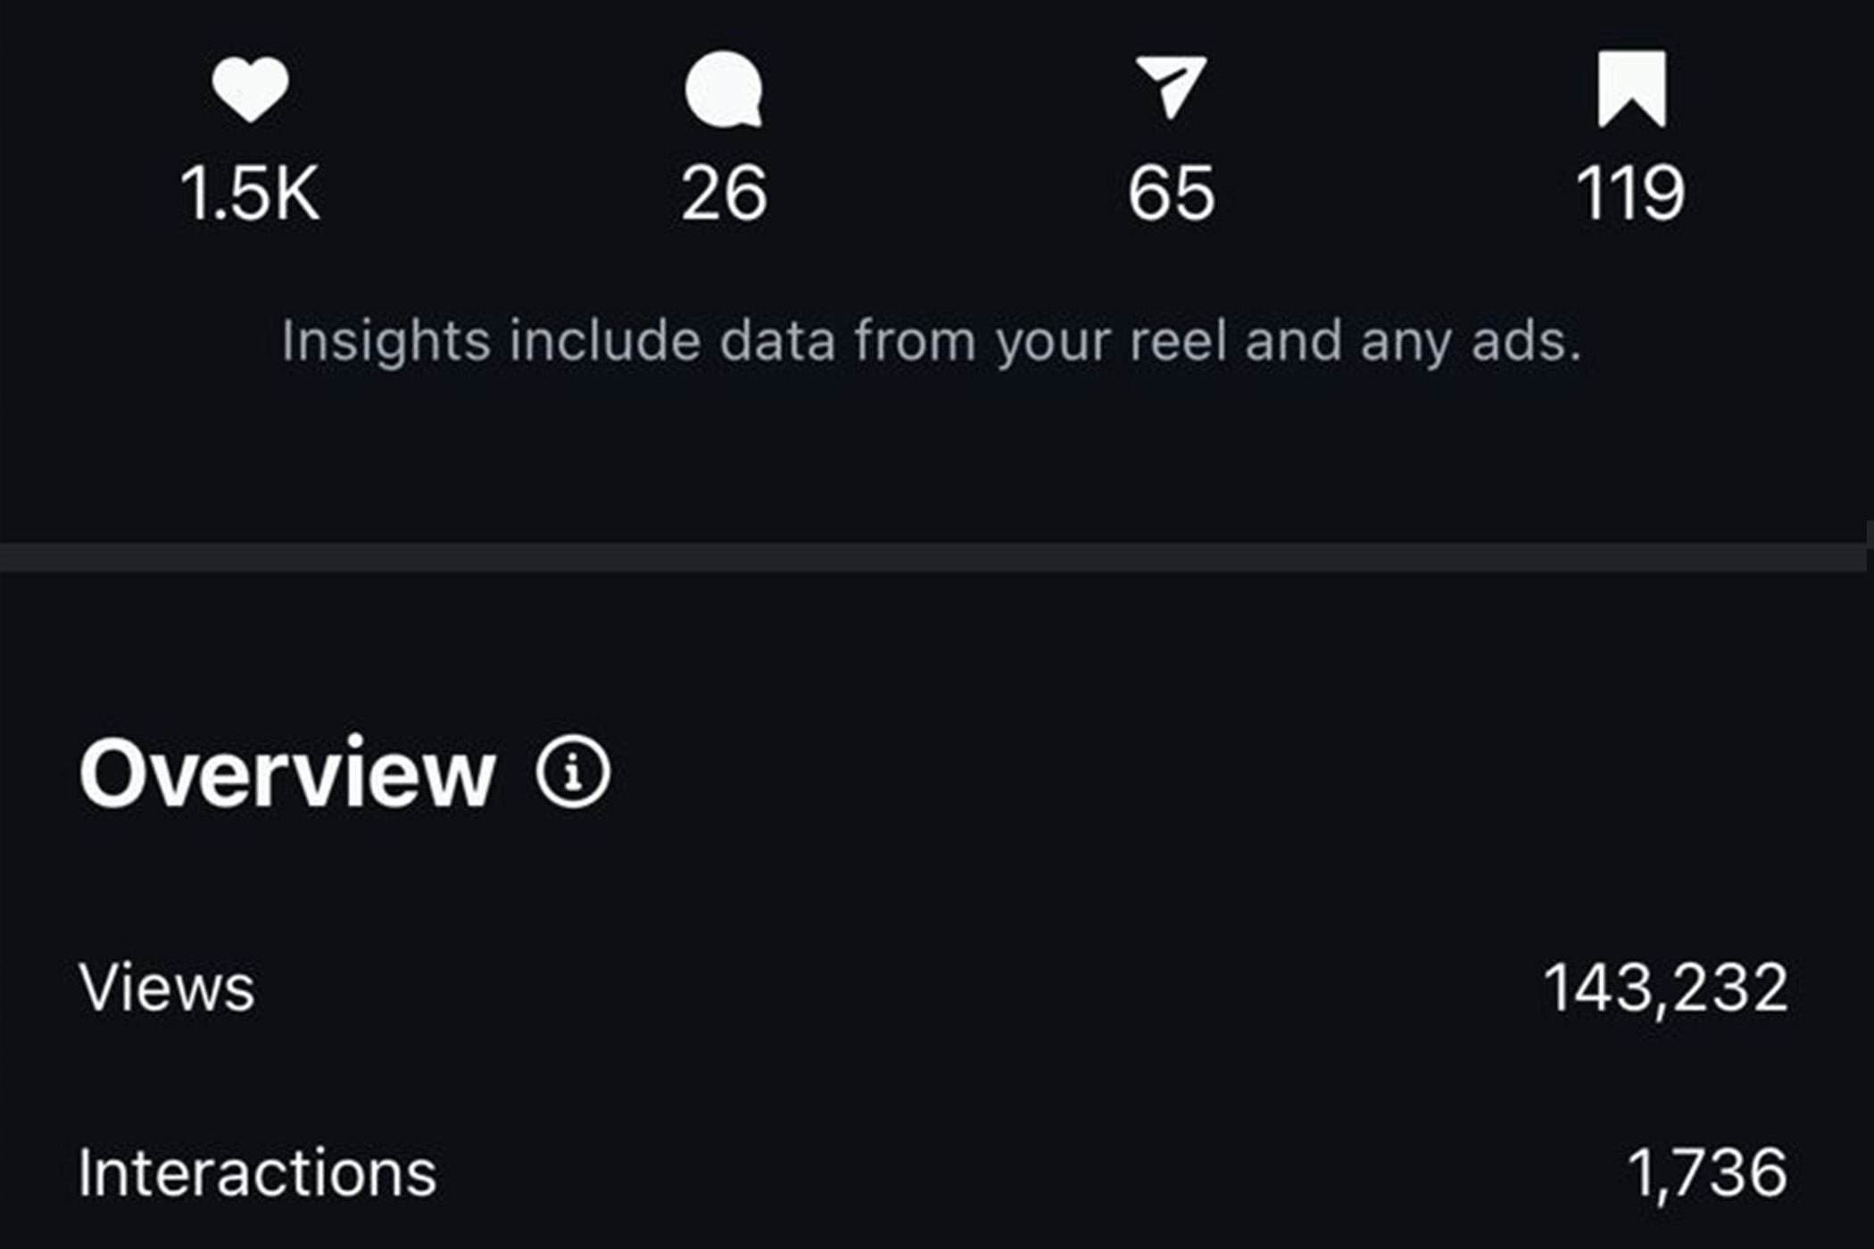The width and height of the screenshot is (1874, 1249).
Task: Open the Overview info circle icon
Action: [573, 773]
